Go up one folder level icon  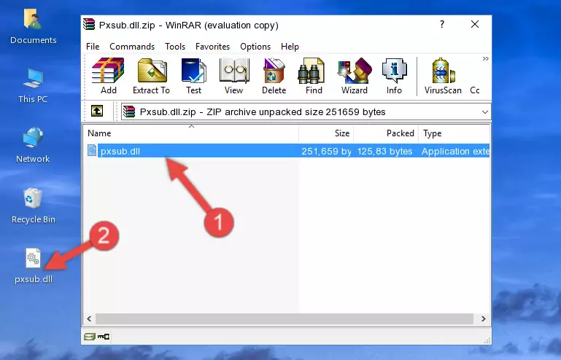[97, 111]
